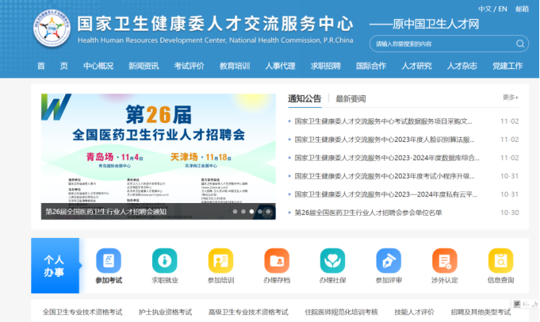The height and width of the screenshot is (322, 540).
Task: Open notice about 2023年度人脸识别算法服务
Action: (385, 140)
